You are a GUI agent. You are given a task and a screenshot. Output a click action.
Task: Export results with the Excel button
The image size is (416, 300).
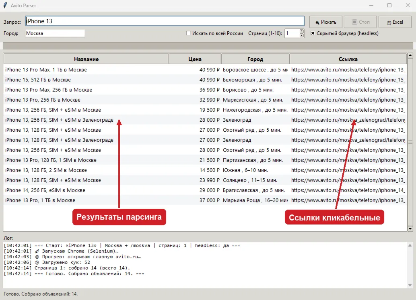pos(395,22)
